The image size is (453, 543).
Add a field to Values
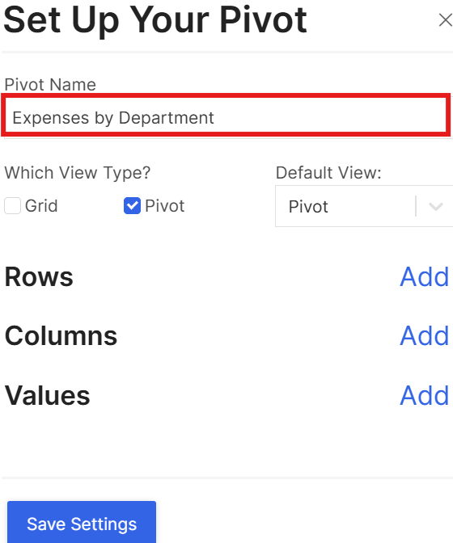coord(424,395)
